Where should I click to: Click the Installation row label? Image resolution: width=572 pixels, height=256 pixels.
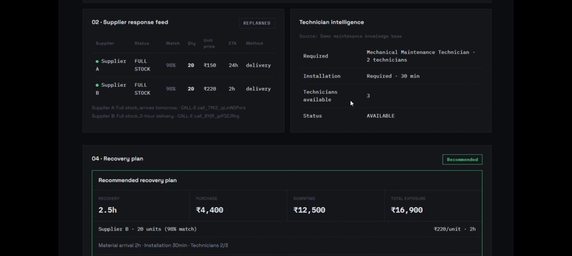321,76
